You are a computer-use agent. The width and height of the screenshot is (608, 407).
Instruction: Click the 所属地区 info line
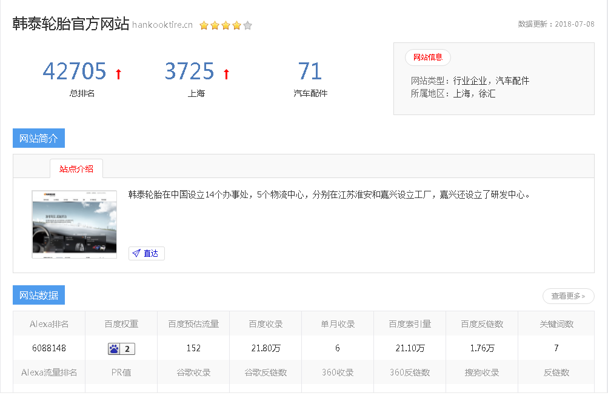(453, 93)
